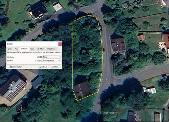Click the Speichern button

click(x=43, y=67)
